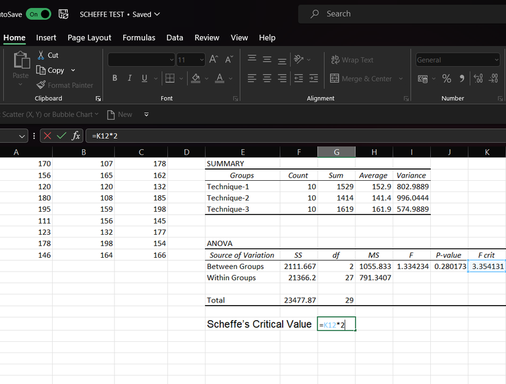Viewport: 506px width, 384px height.
Task: Apply Percent Style number format
Action: (446, 78)
